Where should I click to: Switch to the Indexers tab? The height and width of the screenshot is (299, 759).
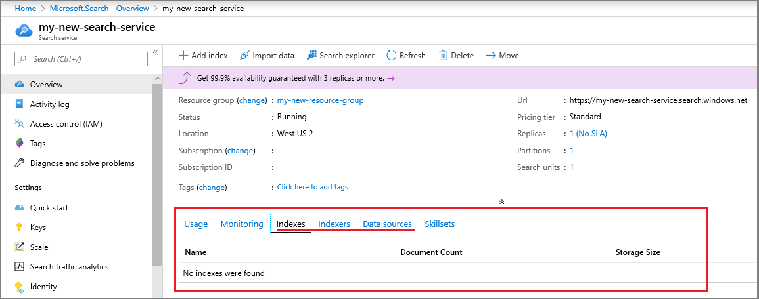pos(334,224)
